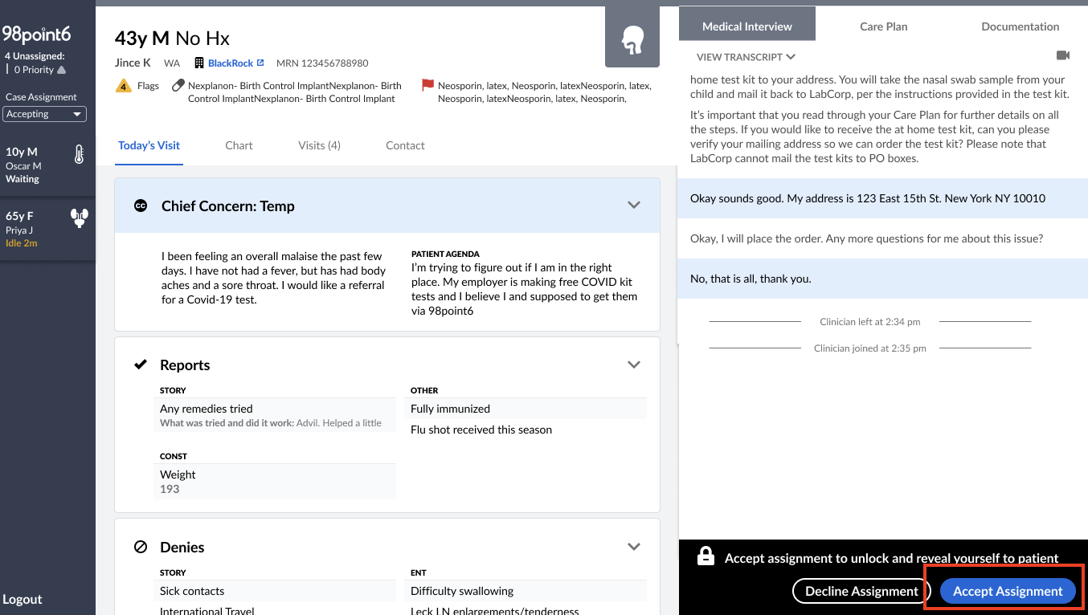
Task: Collapse the Chief Concern section
Action: (634, 206)
